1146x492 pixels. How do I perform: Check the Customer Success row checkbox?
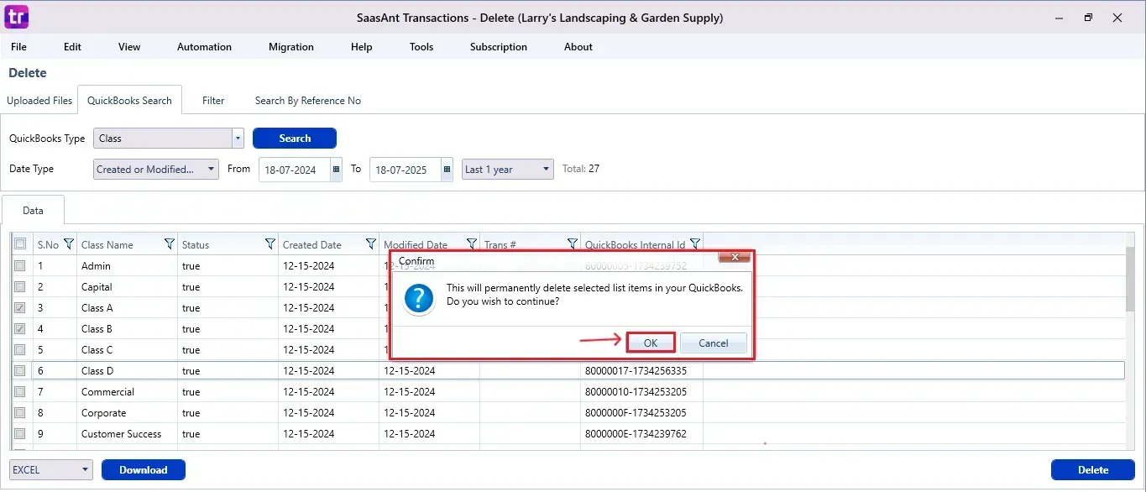click(x=20, y=433)
